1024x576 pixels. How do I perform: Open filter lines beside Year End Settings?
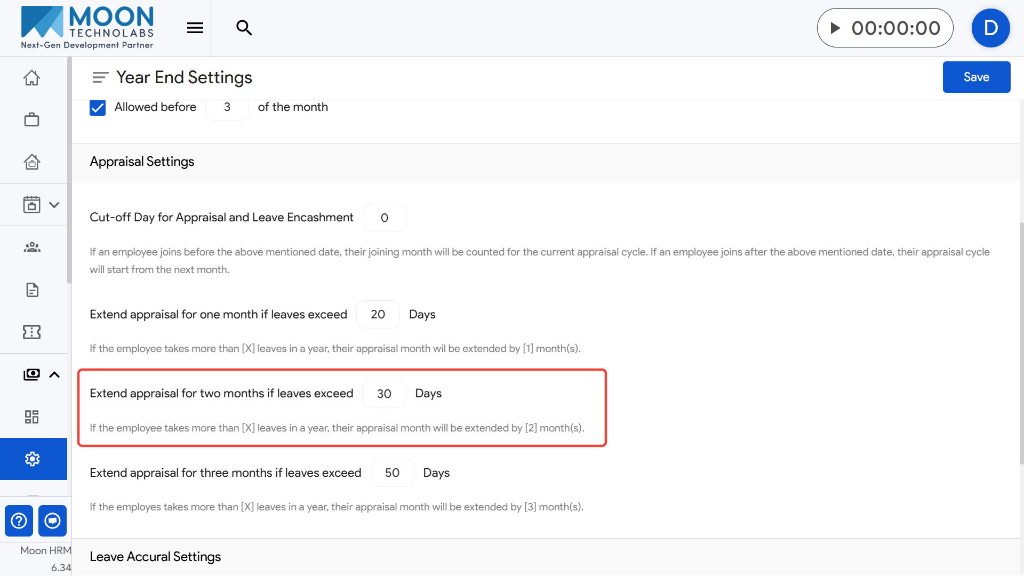[100, 78]
